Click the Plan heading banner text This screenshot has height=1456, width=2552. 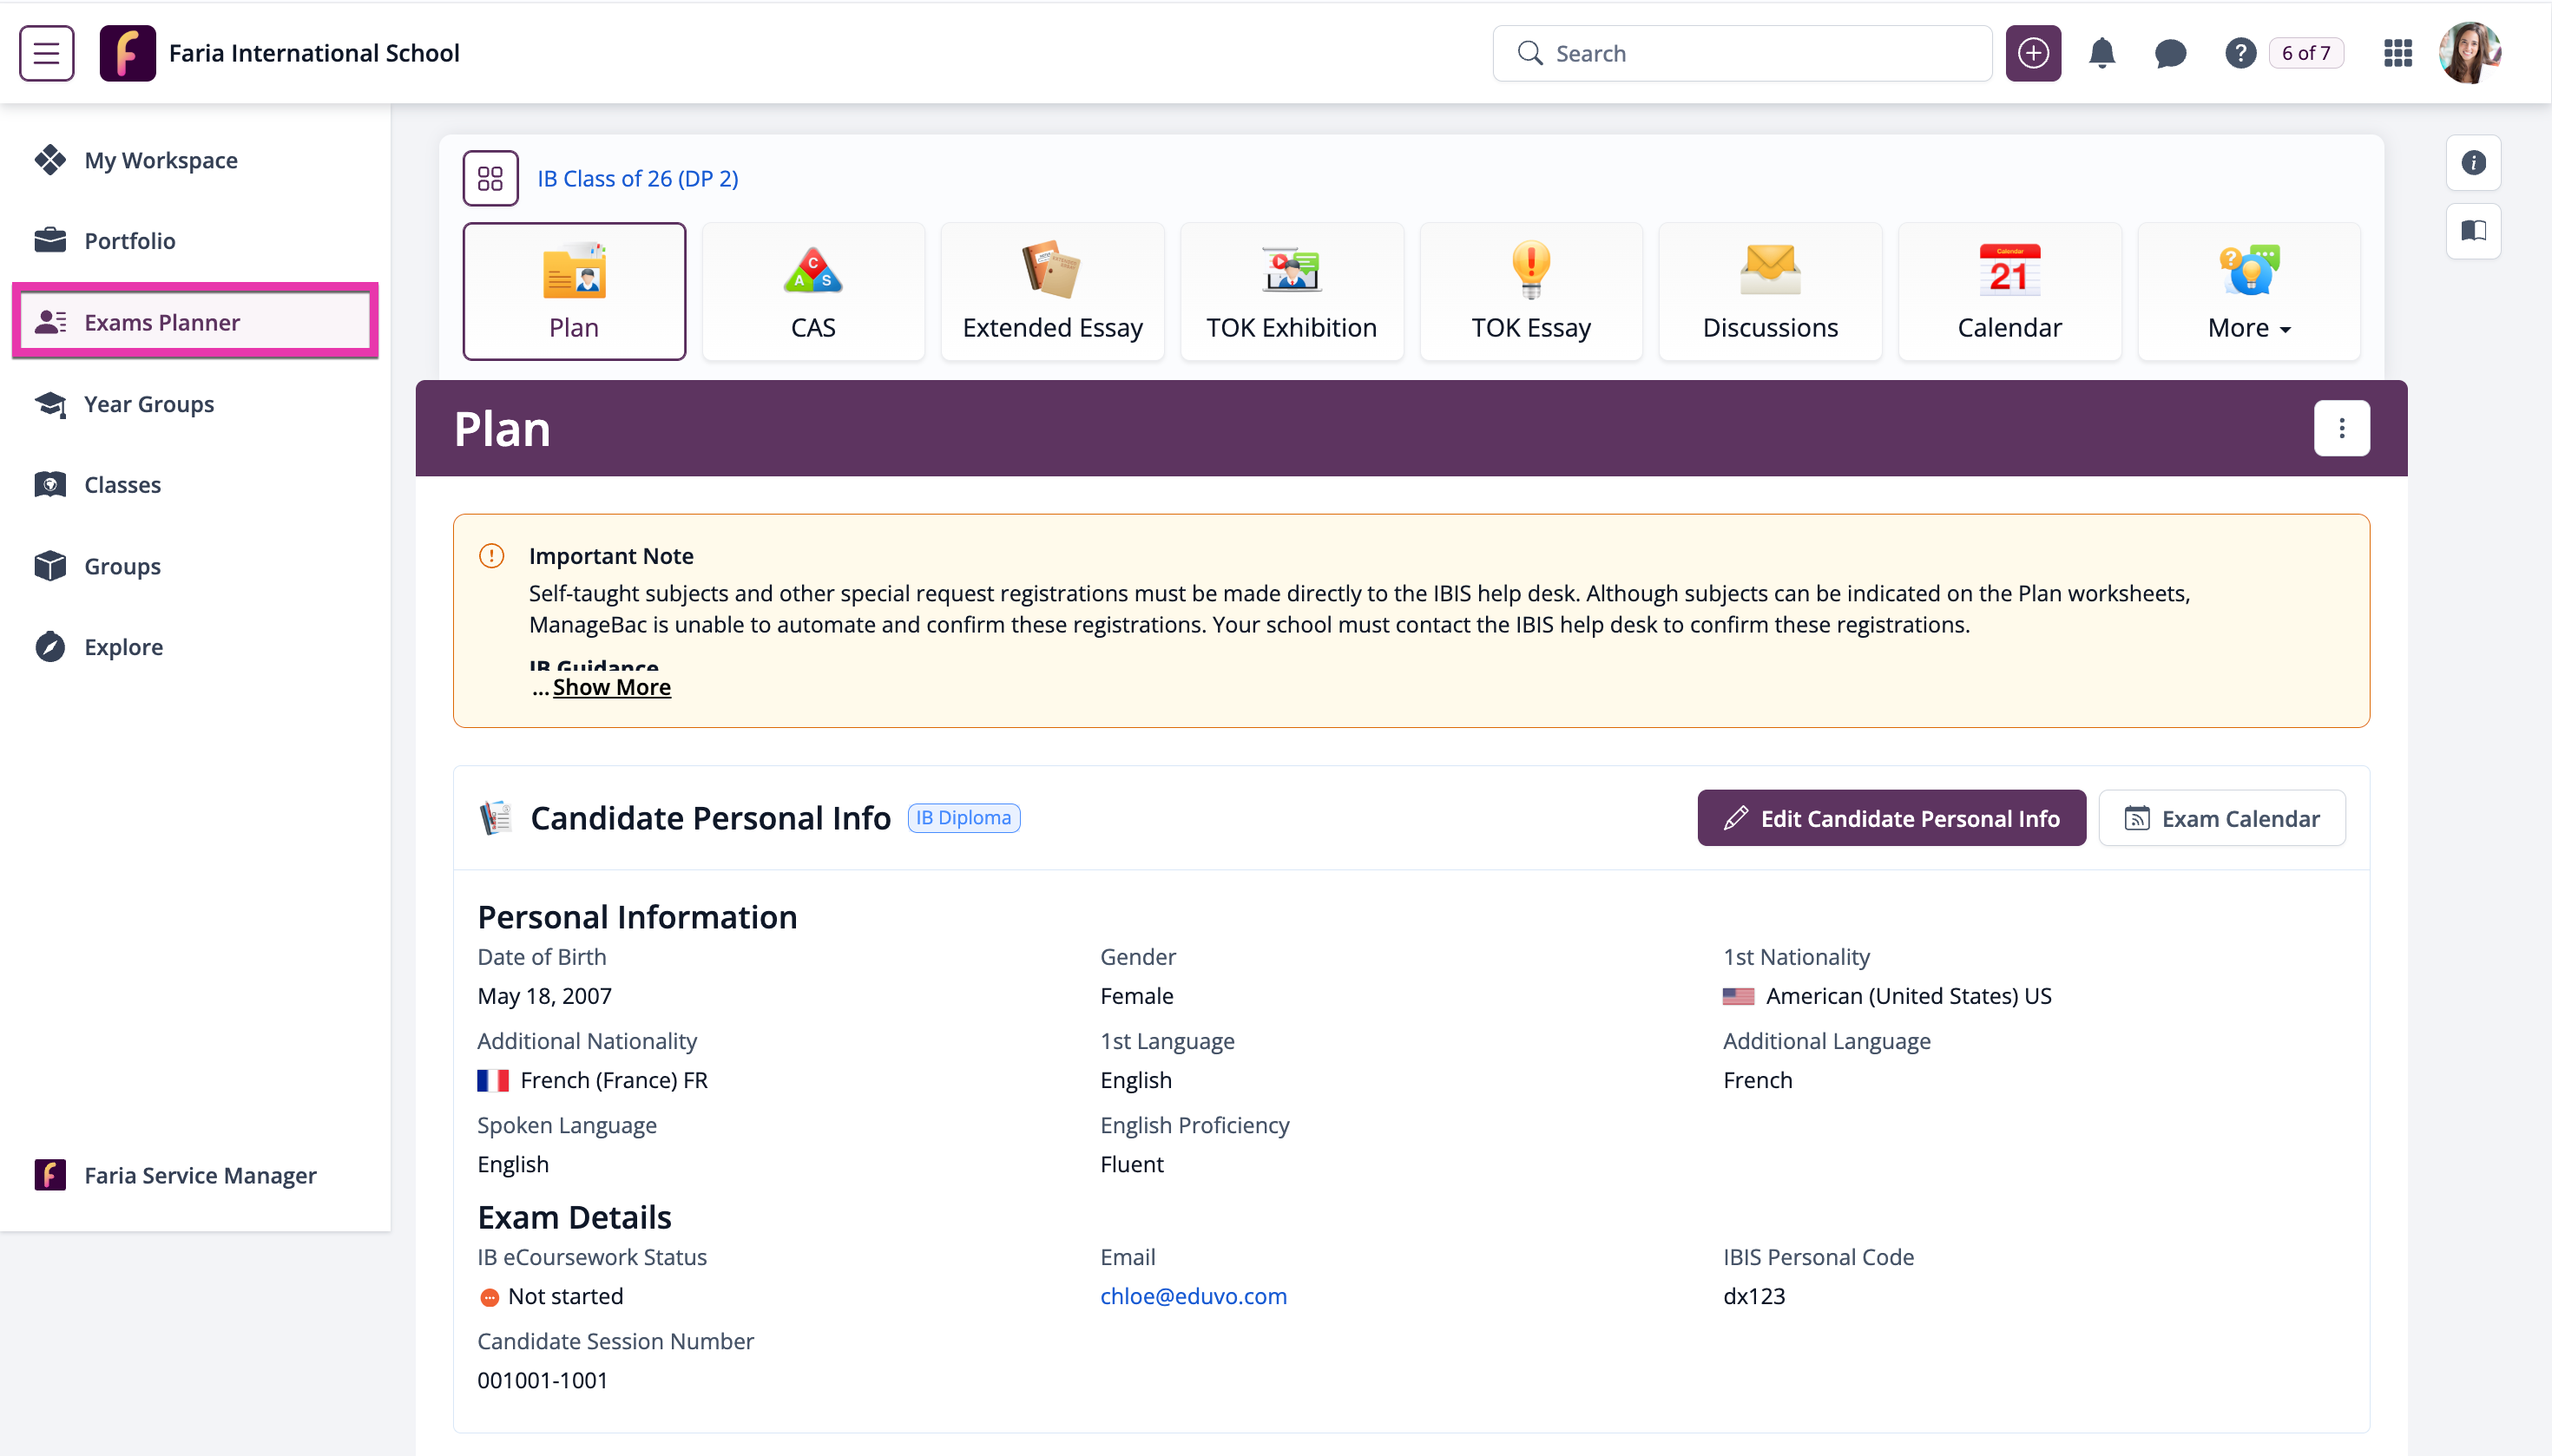click(503, 428)
